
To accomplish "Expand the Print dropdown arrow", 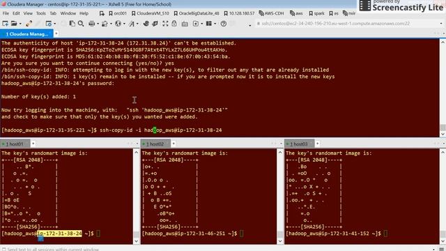I will [x=98, y=24].
